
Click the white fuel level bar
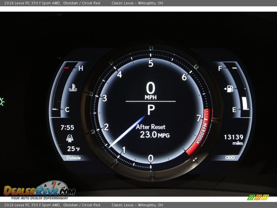(x=245, y=103)
